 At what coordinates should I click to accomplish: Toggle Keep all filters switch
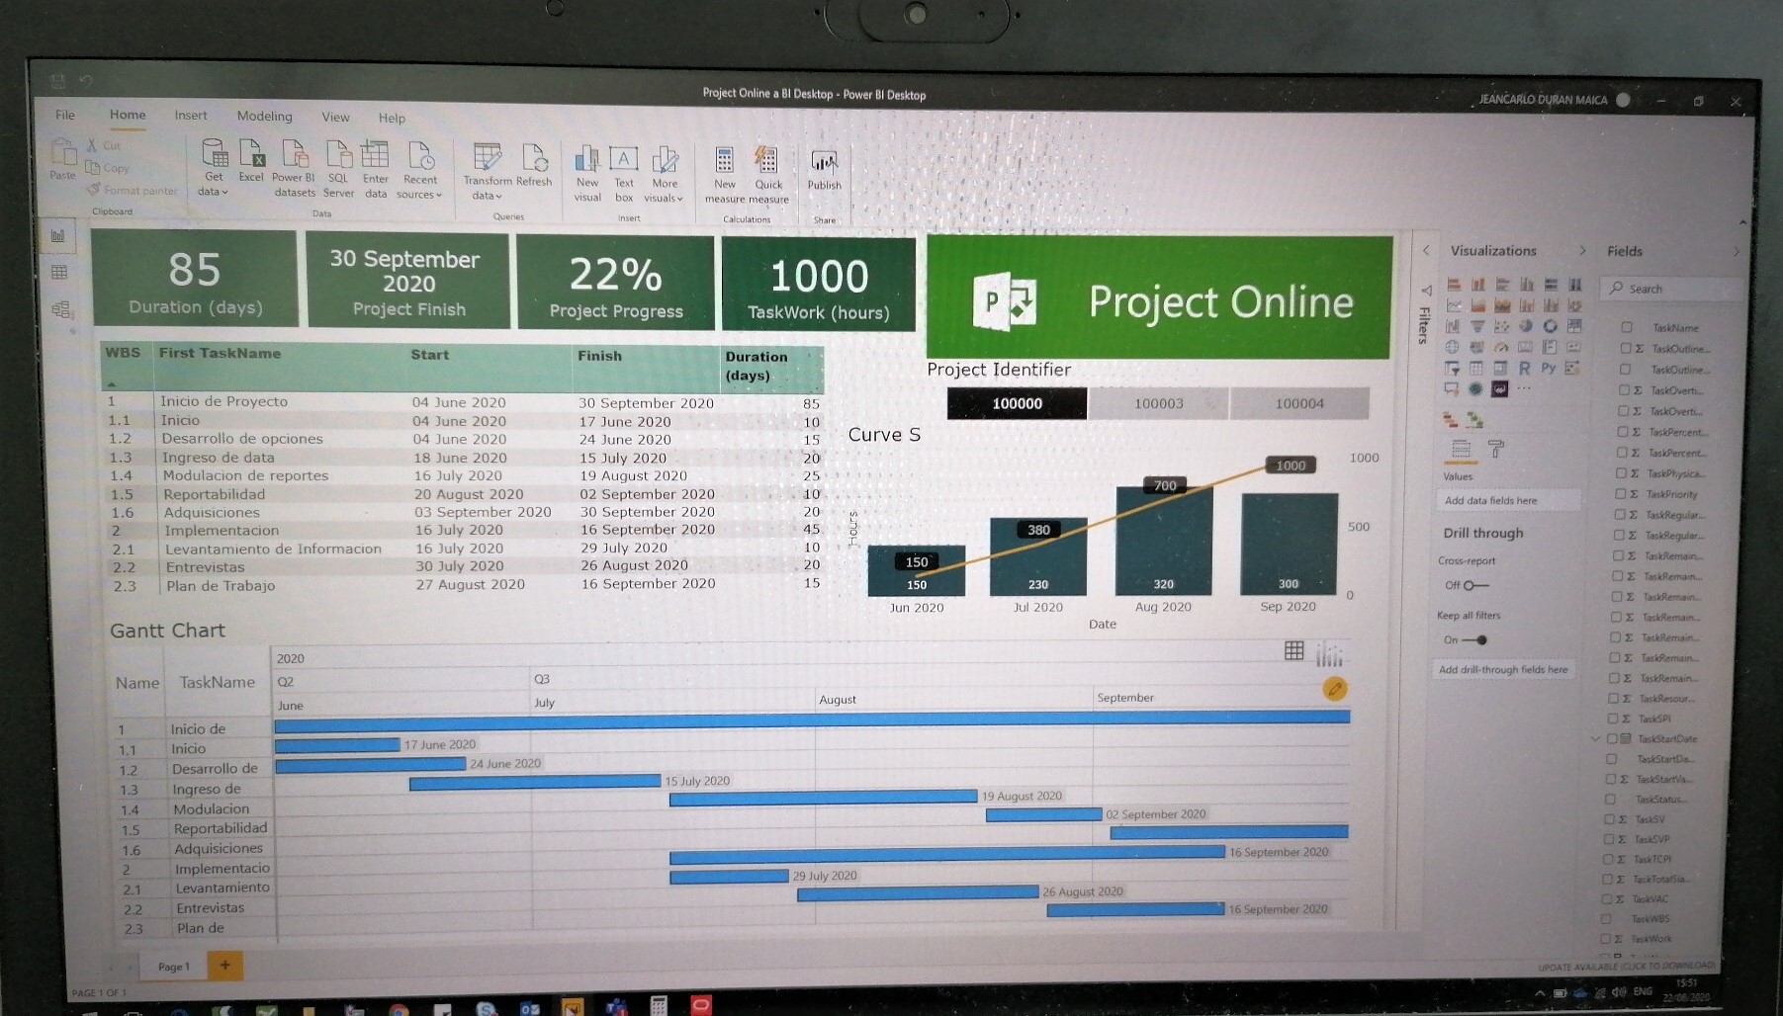(1474, 639)
